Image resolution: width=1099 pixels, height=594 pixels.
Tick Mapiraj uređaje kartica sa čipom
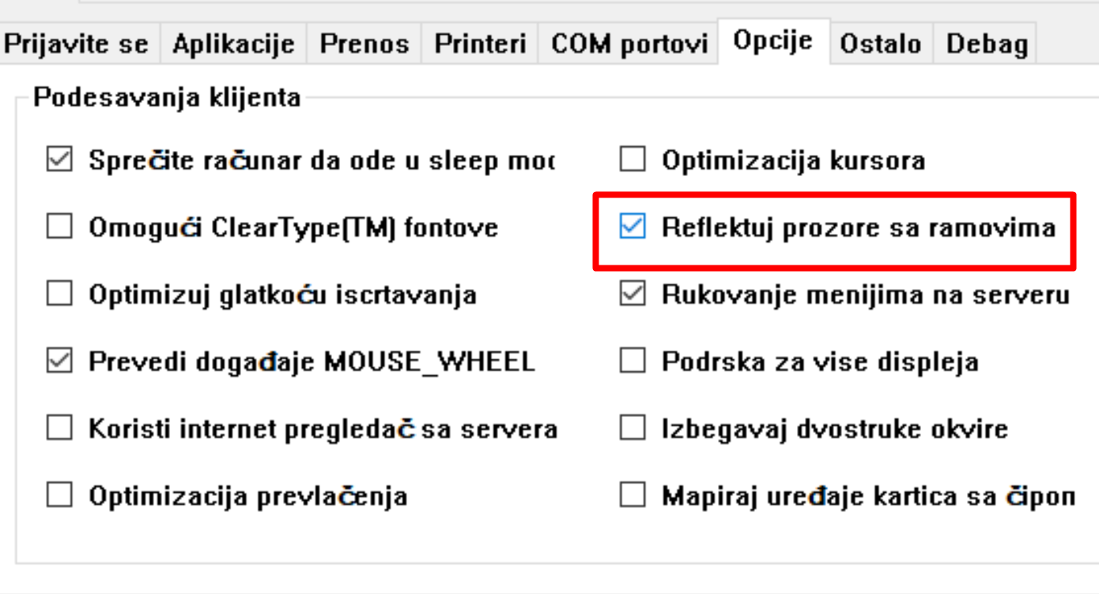(632, 497)
